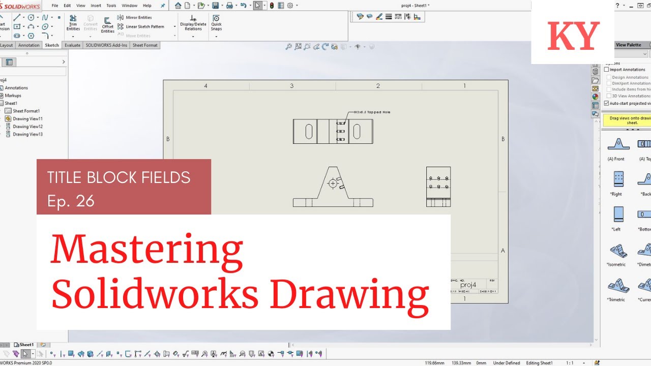This screenshot has height=366, width=651.
Task: Undo the last action
Action: pos(244,6)
